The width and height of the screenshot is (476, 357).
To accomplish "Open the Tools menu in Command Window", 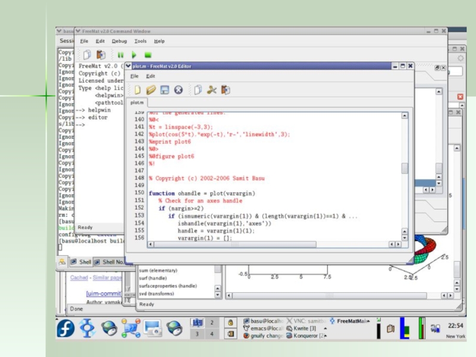I will [x=140, y=41].
